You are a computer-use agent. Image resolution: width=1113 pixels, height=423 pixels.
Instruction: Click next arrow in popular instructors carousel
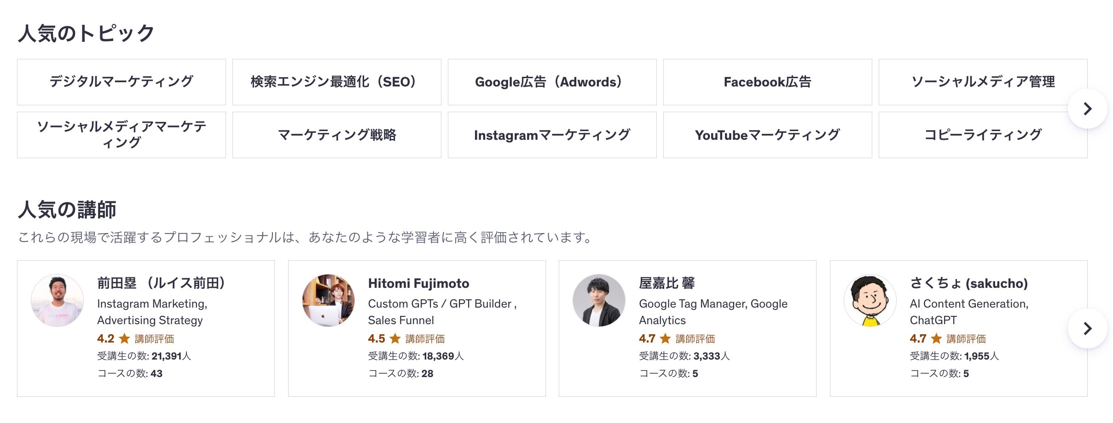point(1087,328)
